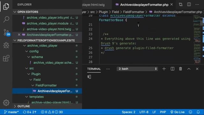Collapse the src folder
The image size is (204, 115).
47,68
